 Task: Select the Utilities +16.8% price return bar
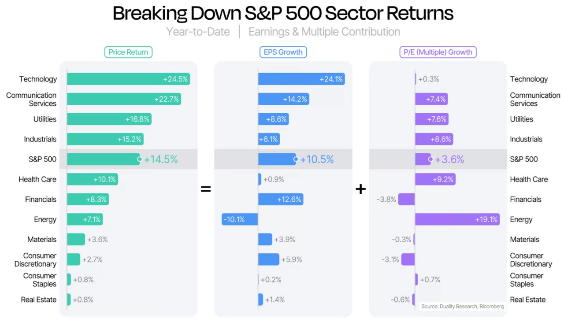pyautogui.click(x=109, y=119)
